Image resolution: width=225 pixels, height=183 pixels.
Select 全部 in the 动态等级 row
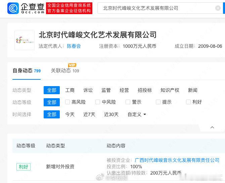pyautogui.click(x=52, y=102)
